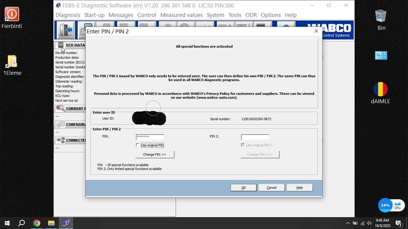Click Cancel in PIN dialog
The height and width of the screenshot is (229, 408).
click(x=271, y=187)
